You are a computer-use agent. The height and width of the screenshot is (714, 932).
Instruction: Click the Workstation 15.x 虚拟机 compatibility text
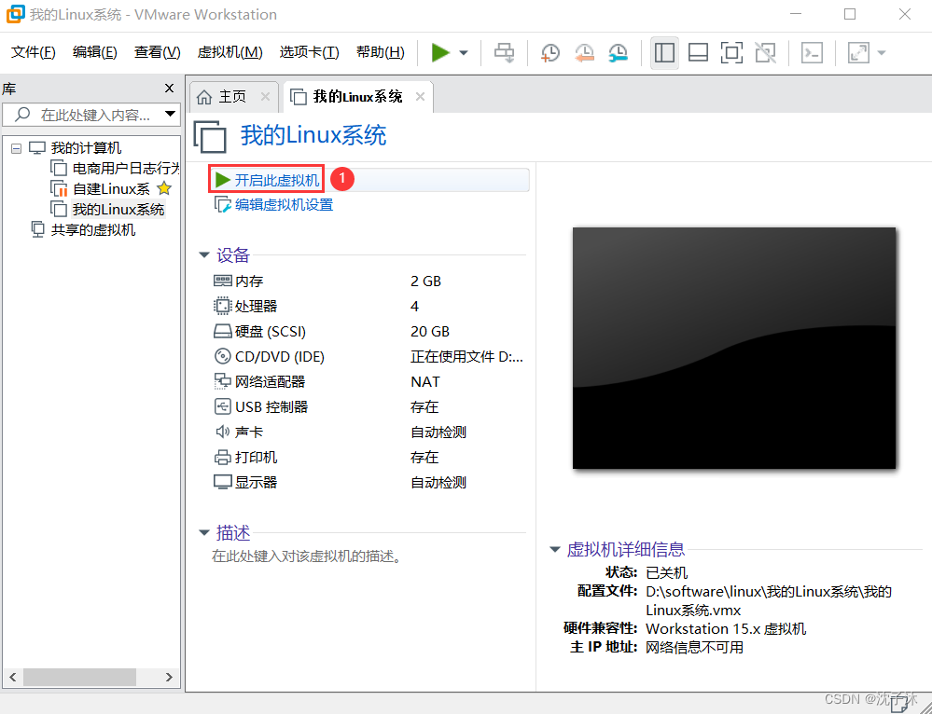(x=726, y=628)
